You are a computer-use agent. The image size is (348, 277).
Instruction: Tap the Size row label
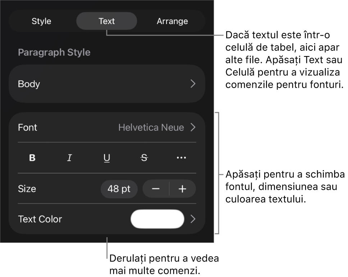coord(27,189)
